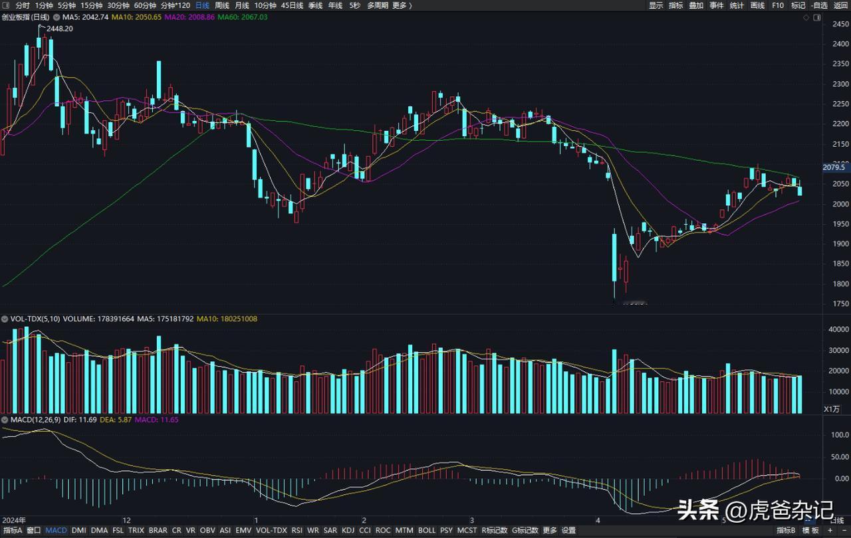
Task: Select the MACD indicator tab
Action: [57, 531]
